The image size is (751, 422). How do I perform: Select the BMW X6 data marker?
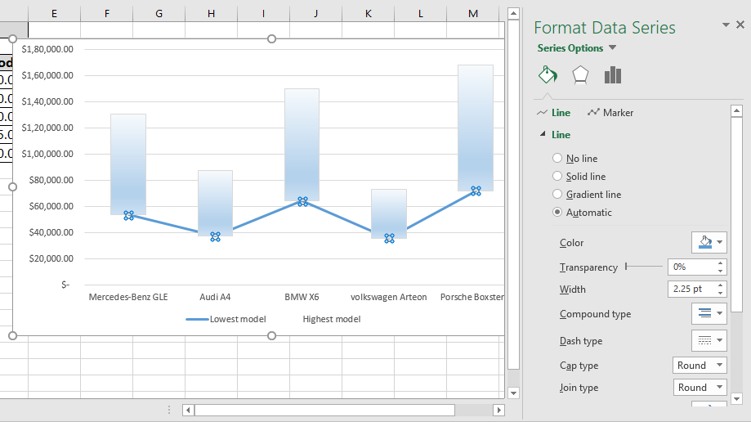302,201
